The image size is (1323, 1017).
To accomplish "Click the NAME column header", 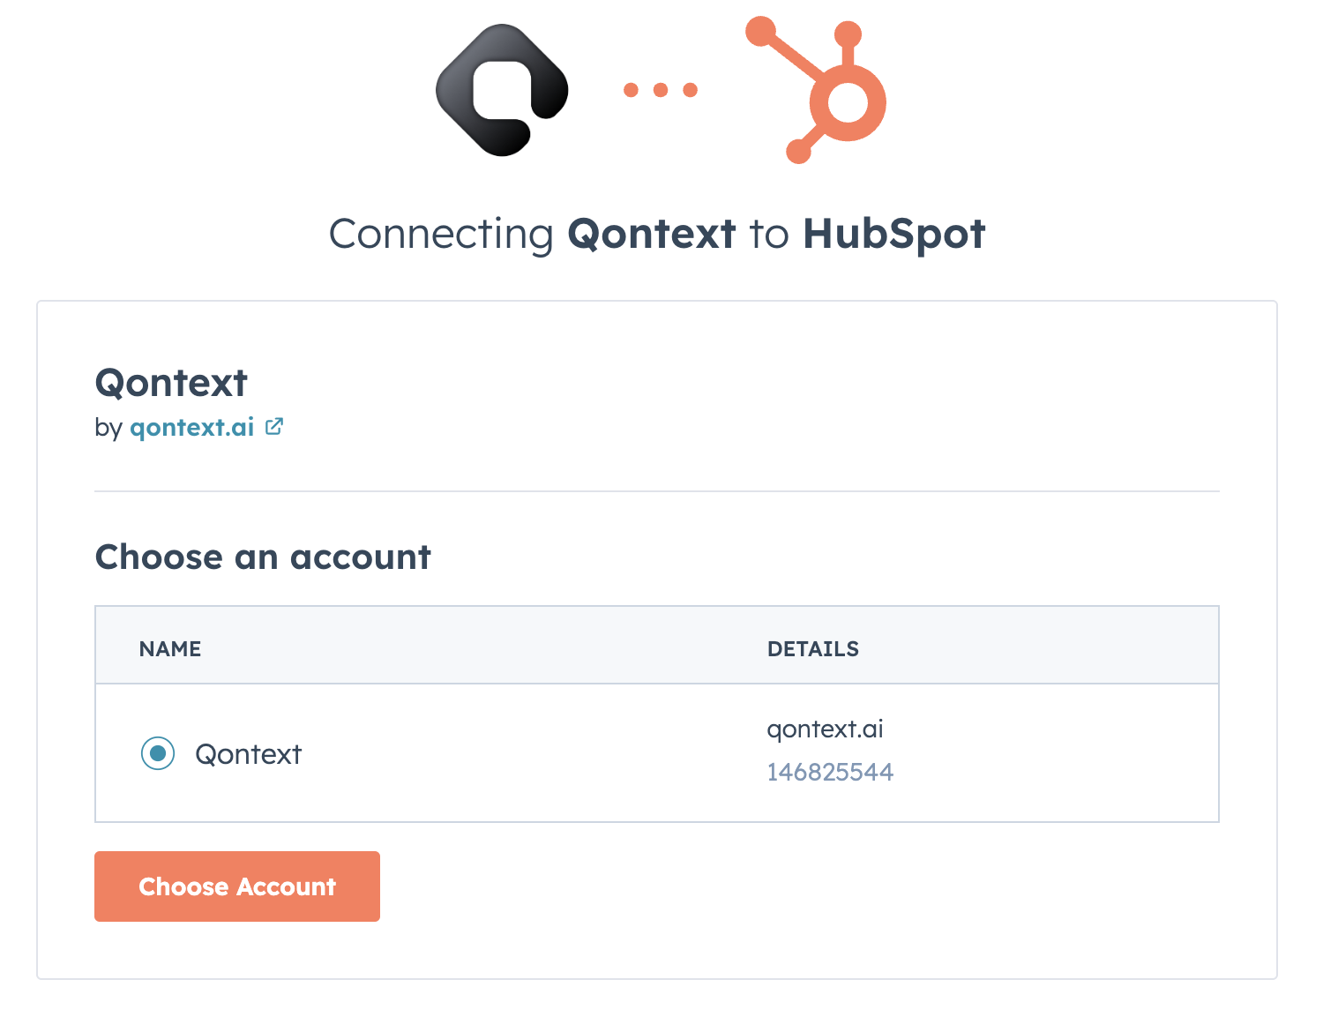I will coord(169,648).
